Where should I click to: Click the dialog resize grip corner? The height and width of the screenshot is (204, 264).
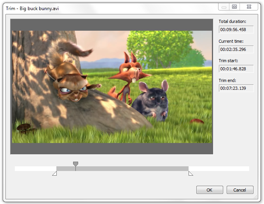coord(255,197)
